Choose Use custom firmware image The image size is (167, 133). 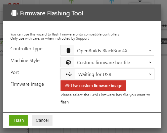(x=93, y=86)
